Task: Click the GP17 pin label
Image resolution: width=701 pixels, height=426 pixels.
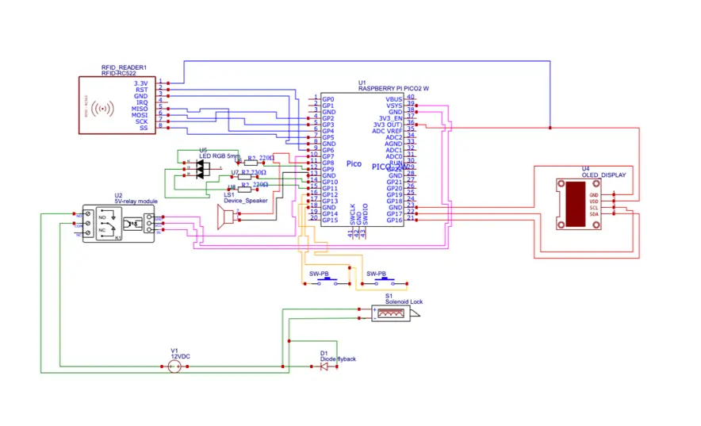Action: pos(395,213)
